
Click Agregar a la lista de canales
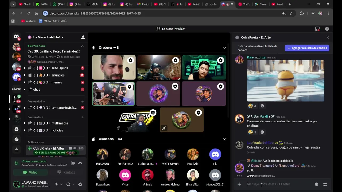click(307, 48)
